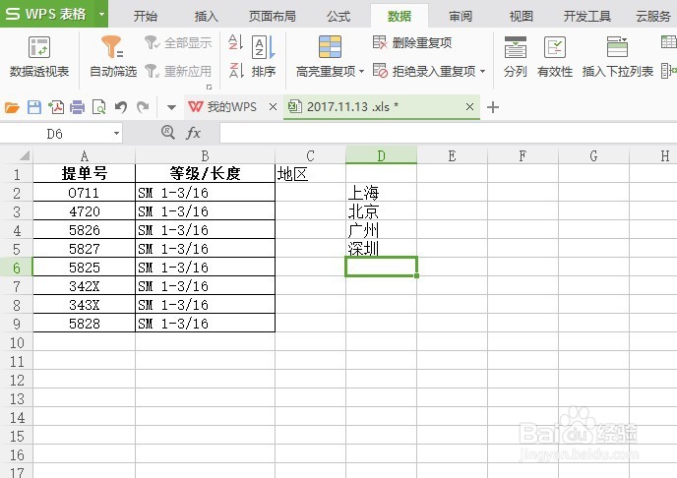
Task: Click the Open file folder icon
Action: coord(12,107)
